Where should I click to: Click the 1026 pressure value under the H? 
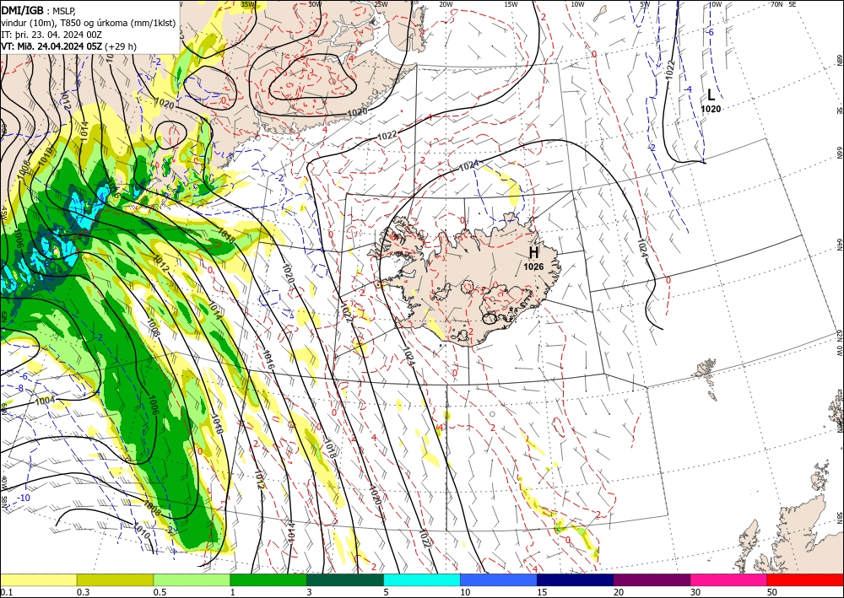tap(533, 267)
